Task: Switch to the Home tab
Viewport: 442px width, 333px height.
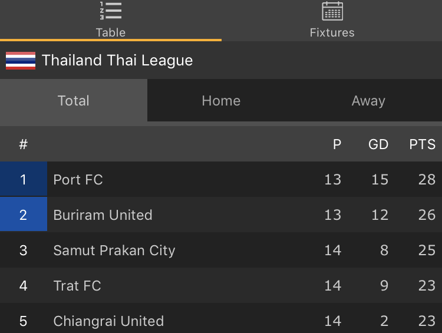Action: [x=221, y=101]
